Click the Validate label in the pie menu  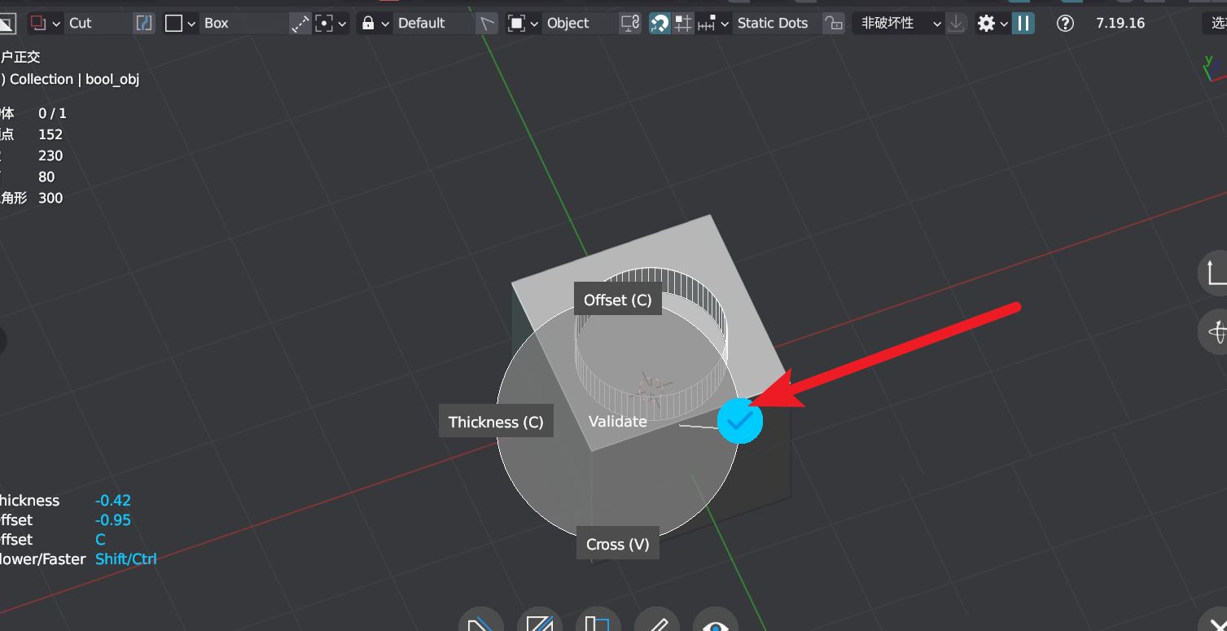[618, 422]
